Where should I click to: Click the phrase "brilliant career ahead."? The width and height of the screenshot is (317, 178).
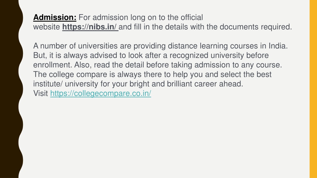coord(205,84)
